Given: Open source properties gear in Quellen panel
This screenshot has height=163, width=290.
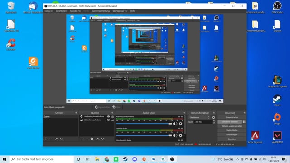Looking at the screenshot, I should pyautogui.click(x=92, y=139).
